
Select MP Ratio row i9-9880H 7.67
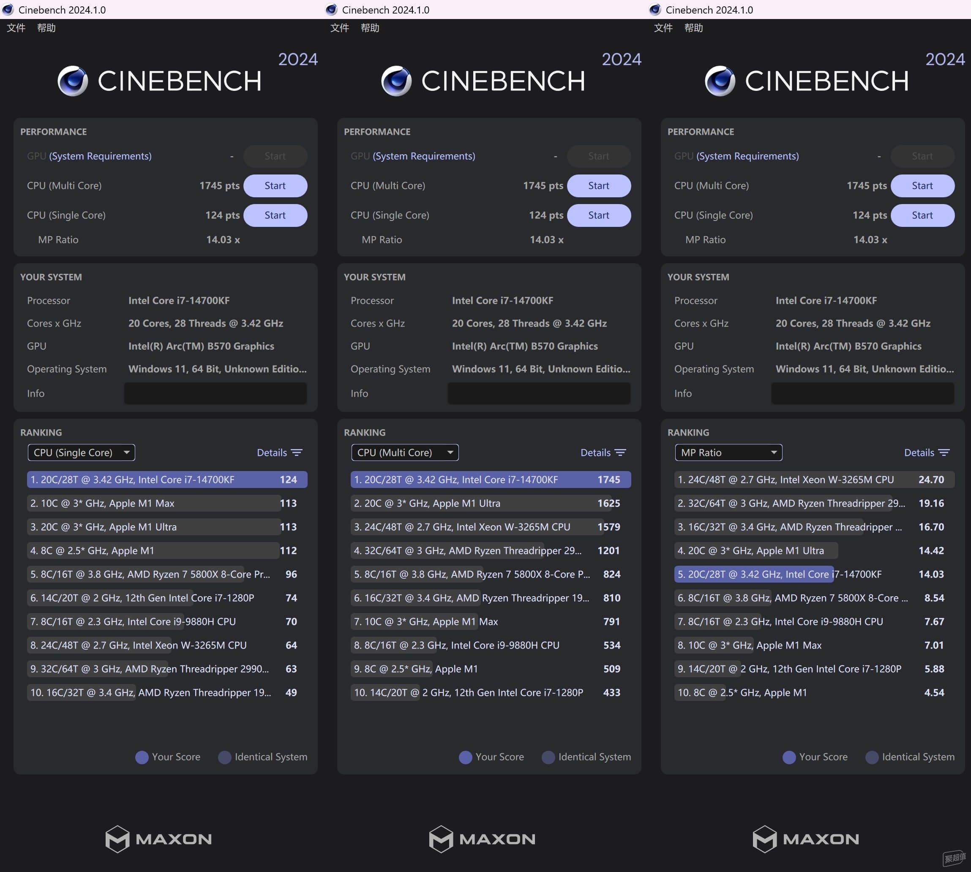point(814,622)
